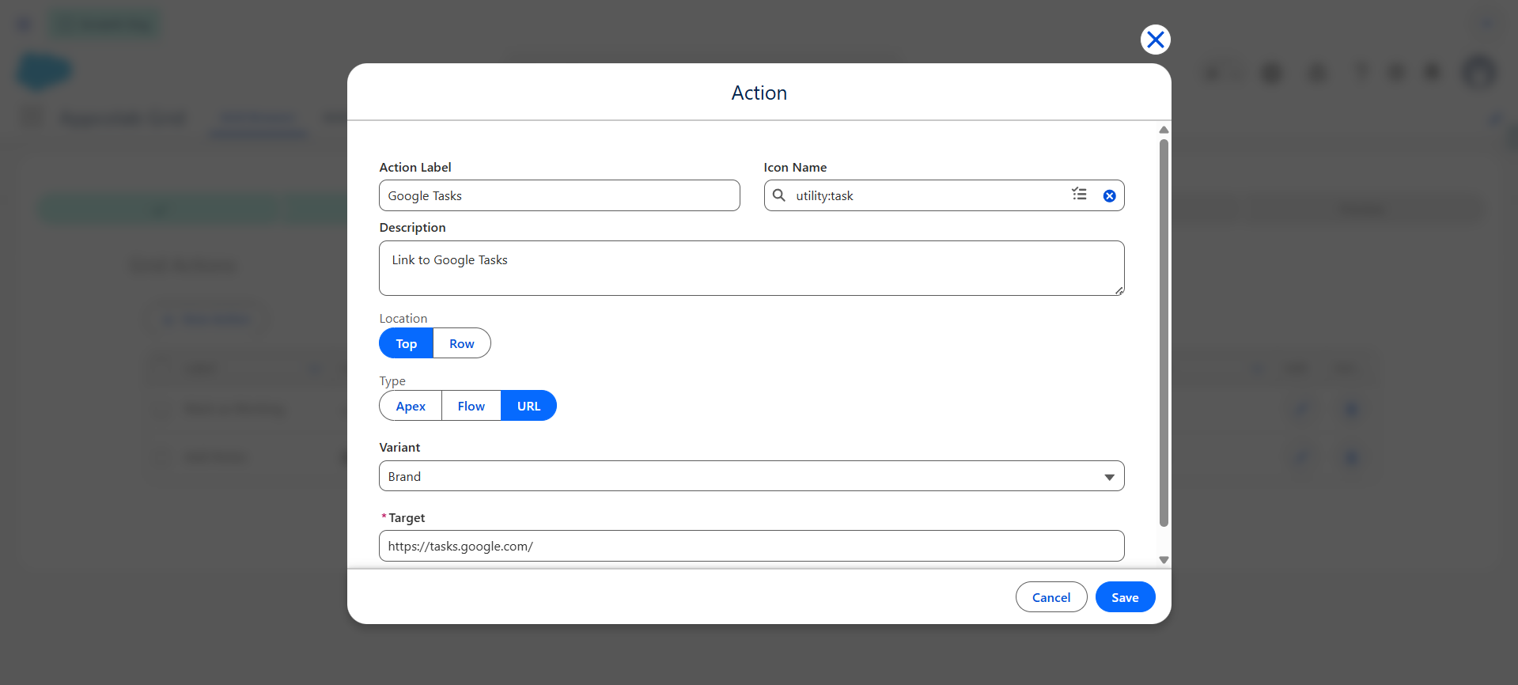The width and height of the screenshot is (1518, 685).
Task: Click scrollbar up arrow in dialog
Action: coord(1164,130)
